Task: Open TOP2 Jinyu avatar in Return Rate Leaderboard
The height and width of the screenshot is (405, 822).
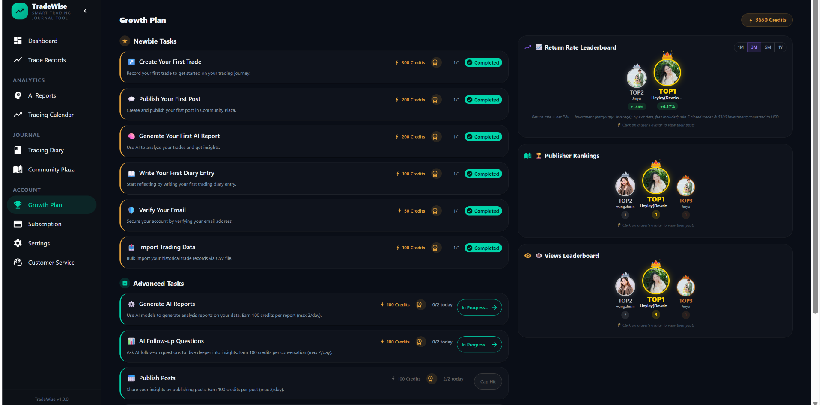Action: 637,78
